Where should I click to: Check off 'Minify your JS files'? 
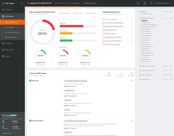[x=104, y=34]
